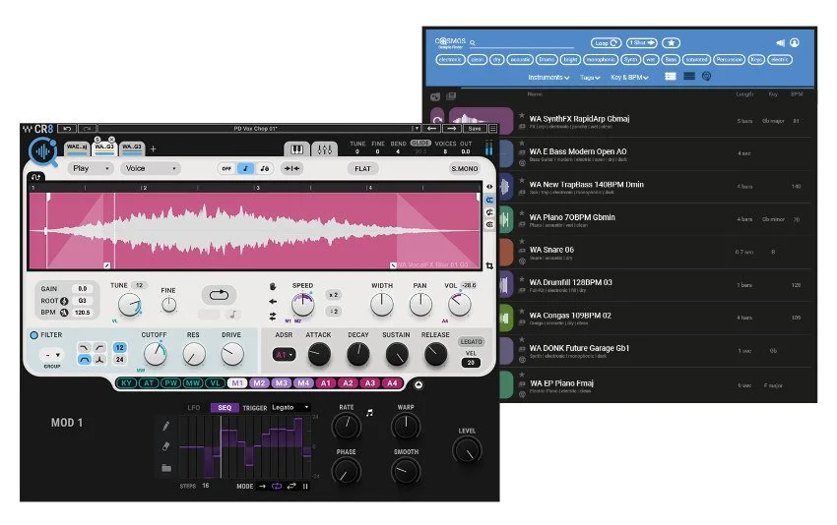837x525 pixels.
Task: Click the Cosmos search magnifier icon
Action: 473,43
